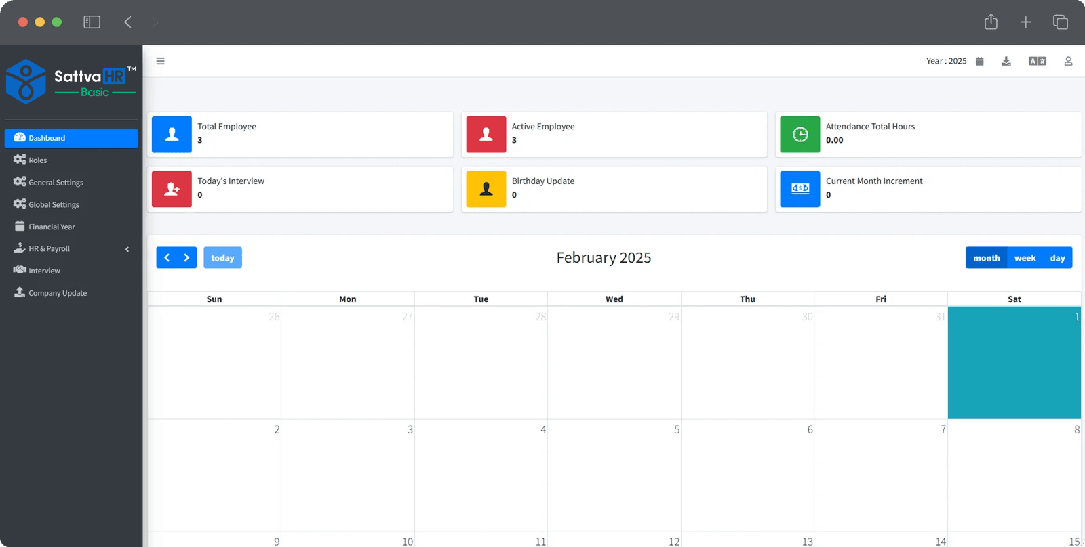This screenshot has width=1085, height=547.
Task: Click the Wed column header
Action: coord(614,299)
